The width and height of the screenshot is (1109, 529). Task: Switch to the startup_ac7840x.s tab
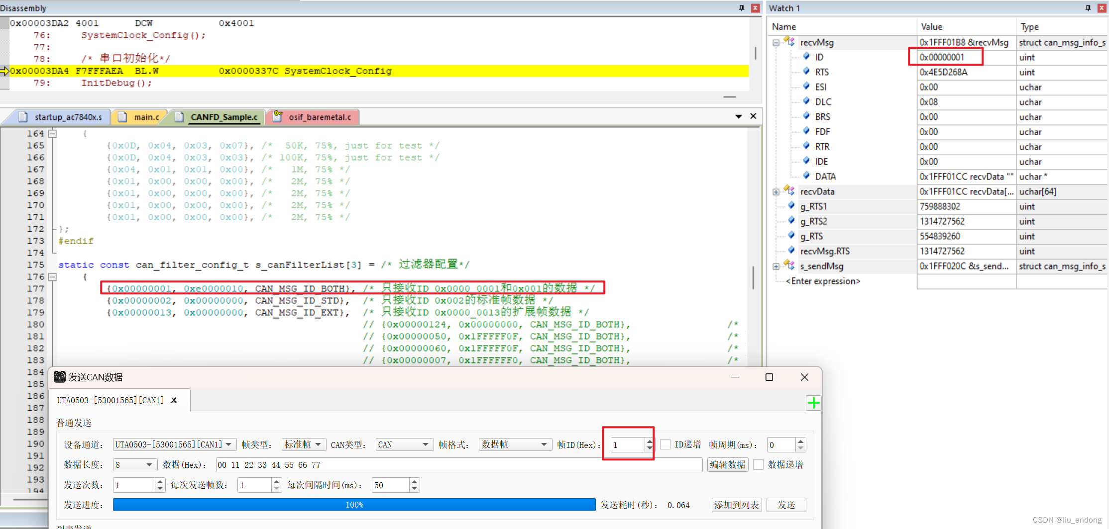tap(65, 117)
